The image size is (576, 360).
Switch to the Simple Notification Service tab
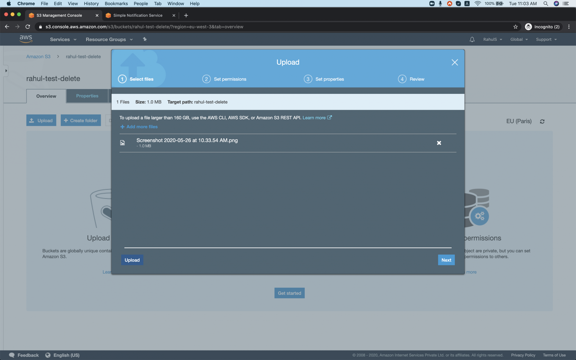coord(137,15)
